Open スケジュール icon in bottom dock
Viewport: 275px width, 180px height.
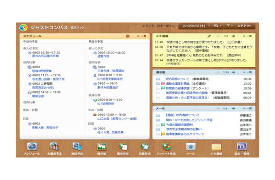(32, 147)
